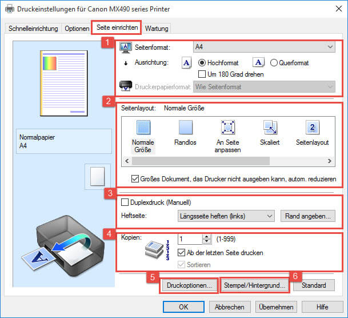This screenshot has width=348, height=318.
Task: Switch to the Optionen tab
Action: (77, 29)
